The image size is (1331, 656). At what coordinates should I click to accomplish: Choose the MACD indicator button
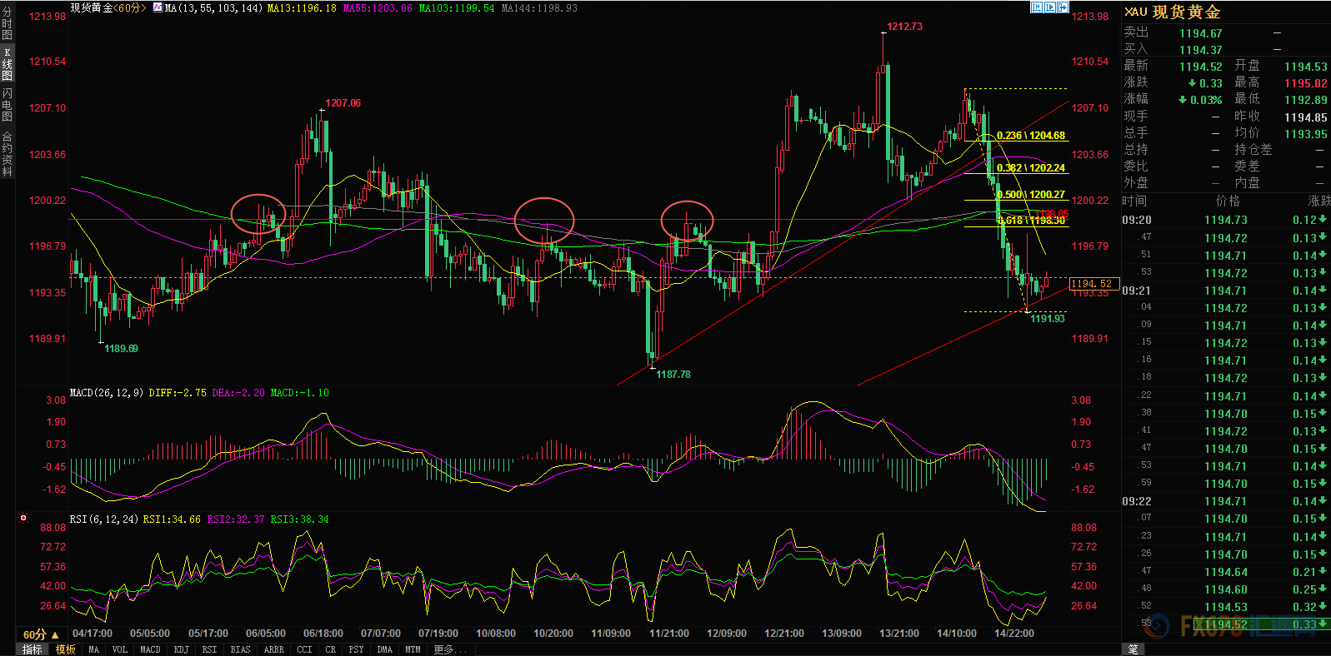click(151, 649)
